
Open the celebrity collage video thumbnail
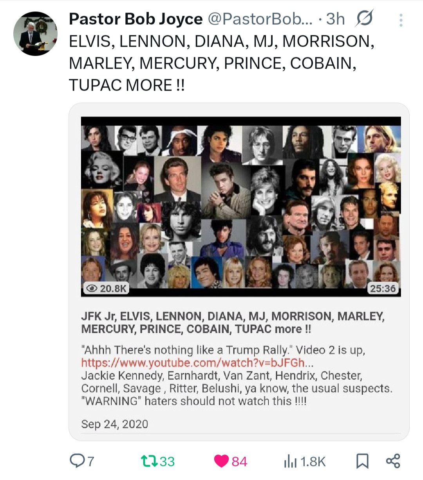click(241, 206)
